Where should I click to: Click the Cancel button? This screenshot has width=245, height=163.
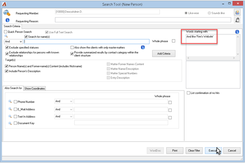(x=232, y=150)
